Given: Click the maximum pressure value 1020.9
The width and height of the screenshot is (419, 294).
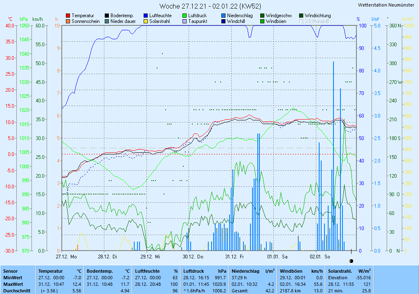Looking at the screenshot, I should pyautogui.click(x=219, y=284).
